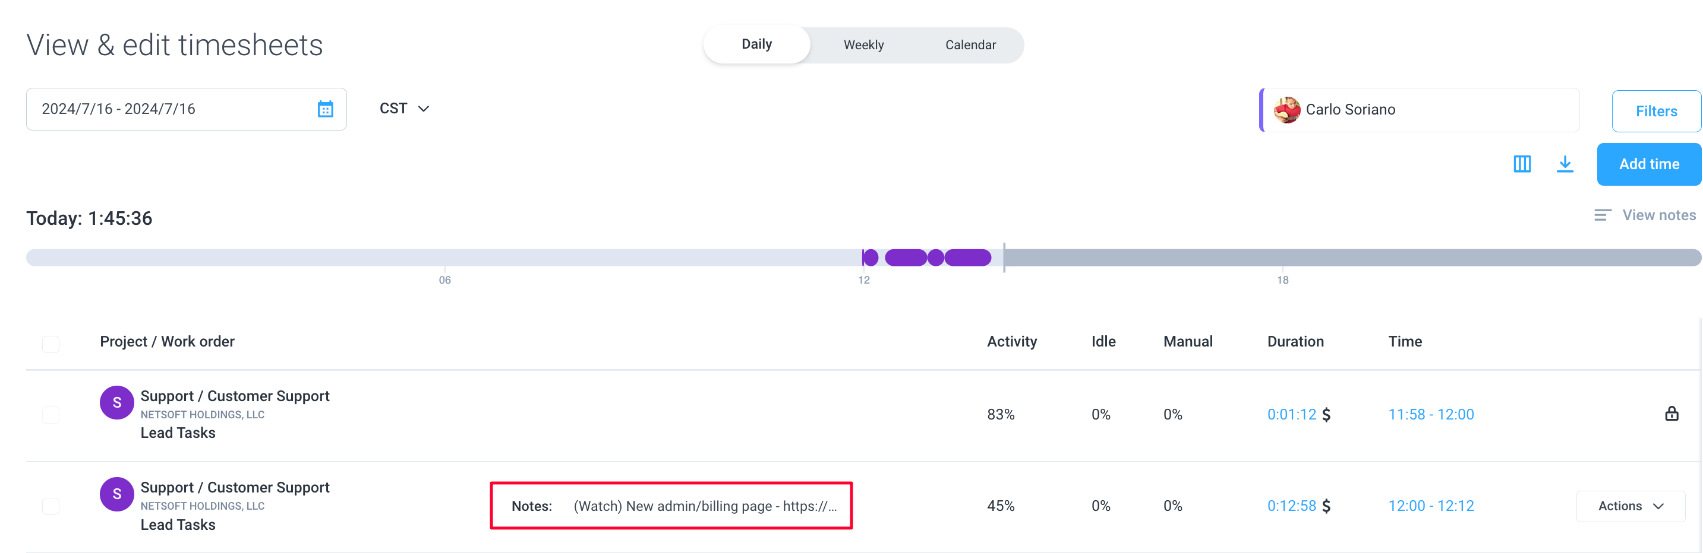
Task: Switch to the Weekly tab
Action: (x=863, y=45)
